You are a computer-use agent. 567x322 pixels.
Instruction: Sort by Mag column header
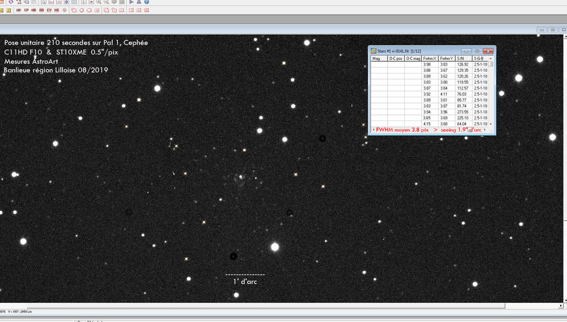[x=379, y=58]
